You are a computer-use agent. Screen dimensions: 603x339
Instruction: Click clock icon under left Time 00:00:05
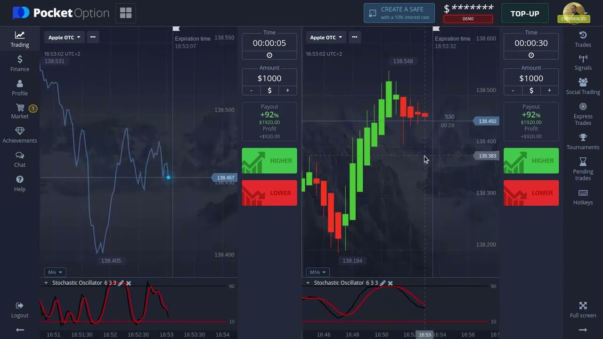(269, 55)
